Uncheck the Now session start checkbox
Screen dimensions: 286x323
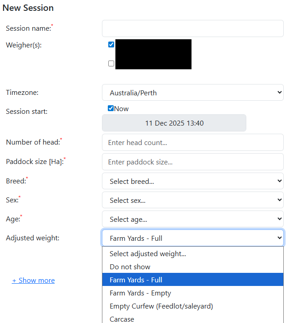point(111,108)
